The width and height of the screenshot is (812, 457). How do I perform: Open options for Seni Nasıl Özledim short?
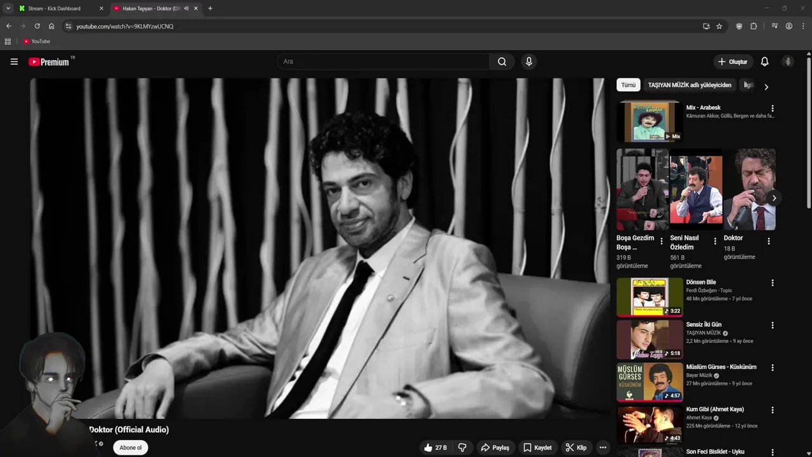[715, 241]
